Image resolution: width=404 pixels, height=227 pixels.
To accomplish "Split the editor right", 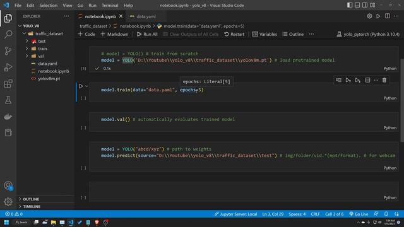I will pos(387,16).
